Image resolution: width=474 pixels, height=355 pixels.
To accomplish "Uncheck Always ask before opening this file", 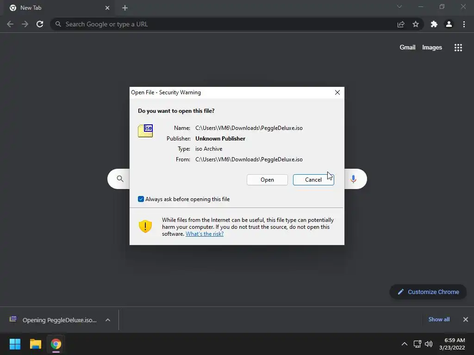I will coord(141,199).
